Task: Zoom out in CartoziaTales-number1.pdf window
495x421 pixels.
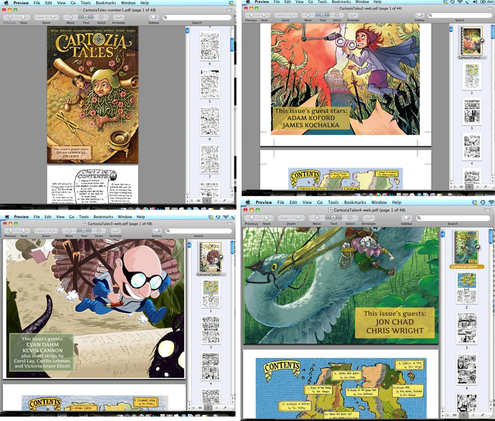Action: [40, 17]
